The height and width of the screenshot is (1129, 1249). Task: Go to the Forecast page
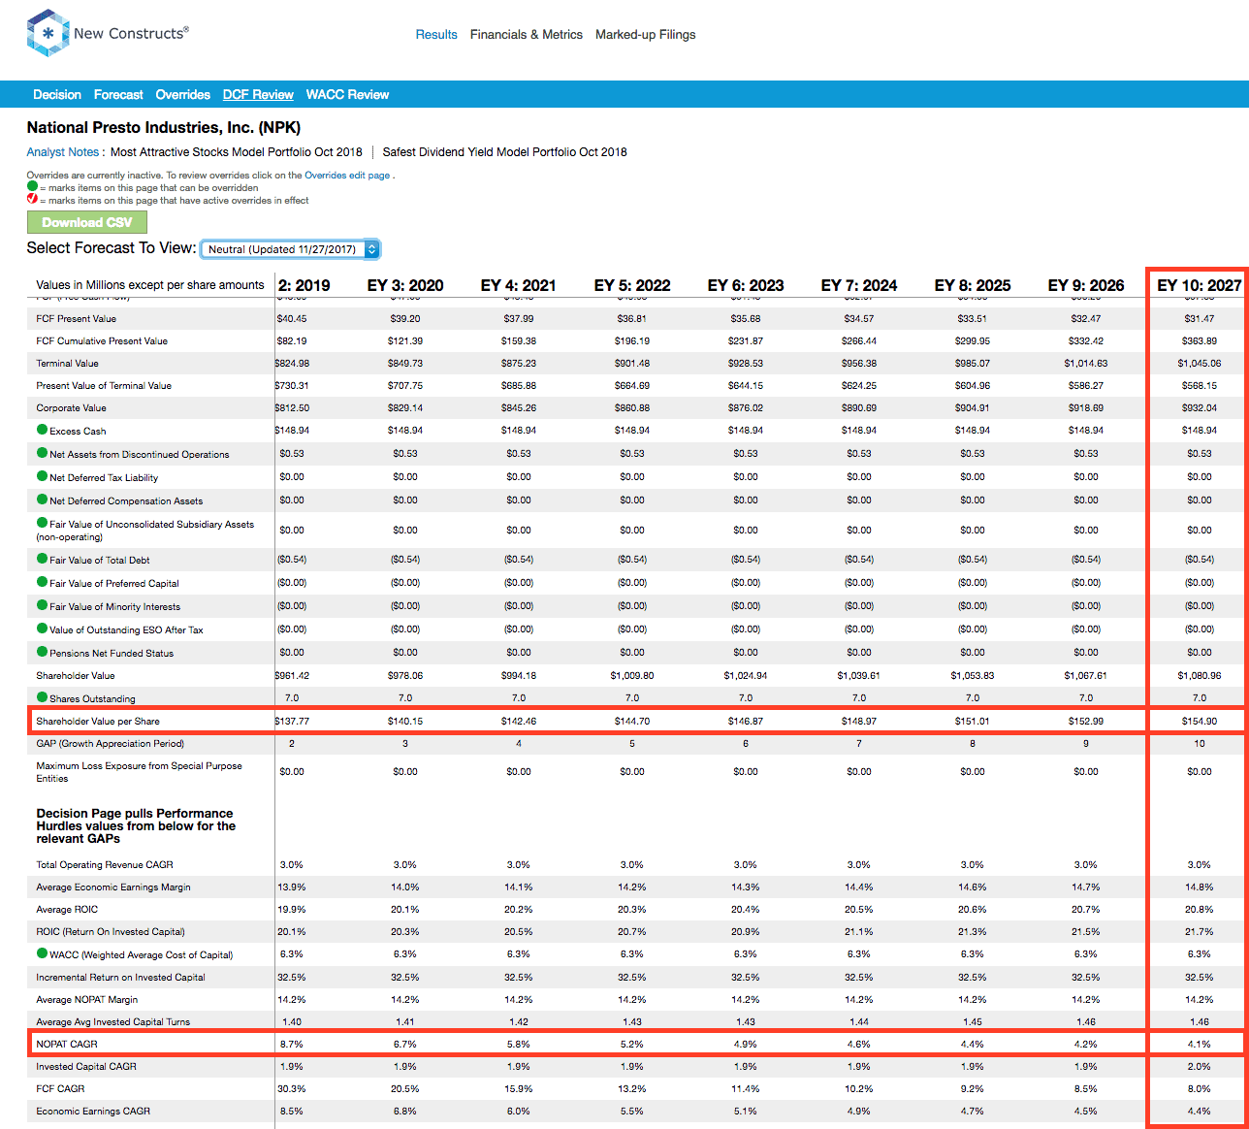click(118, 94)
